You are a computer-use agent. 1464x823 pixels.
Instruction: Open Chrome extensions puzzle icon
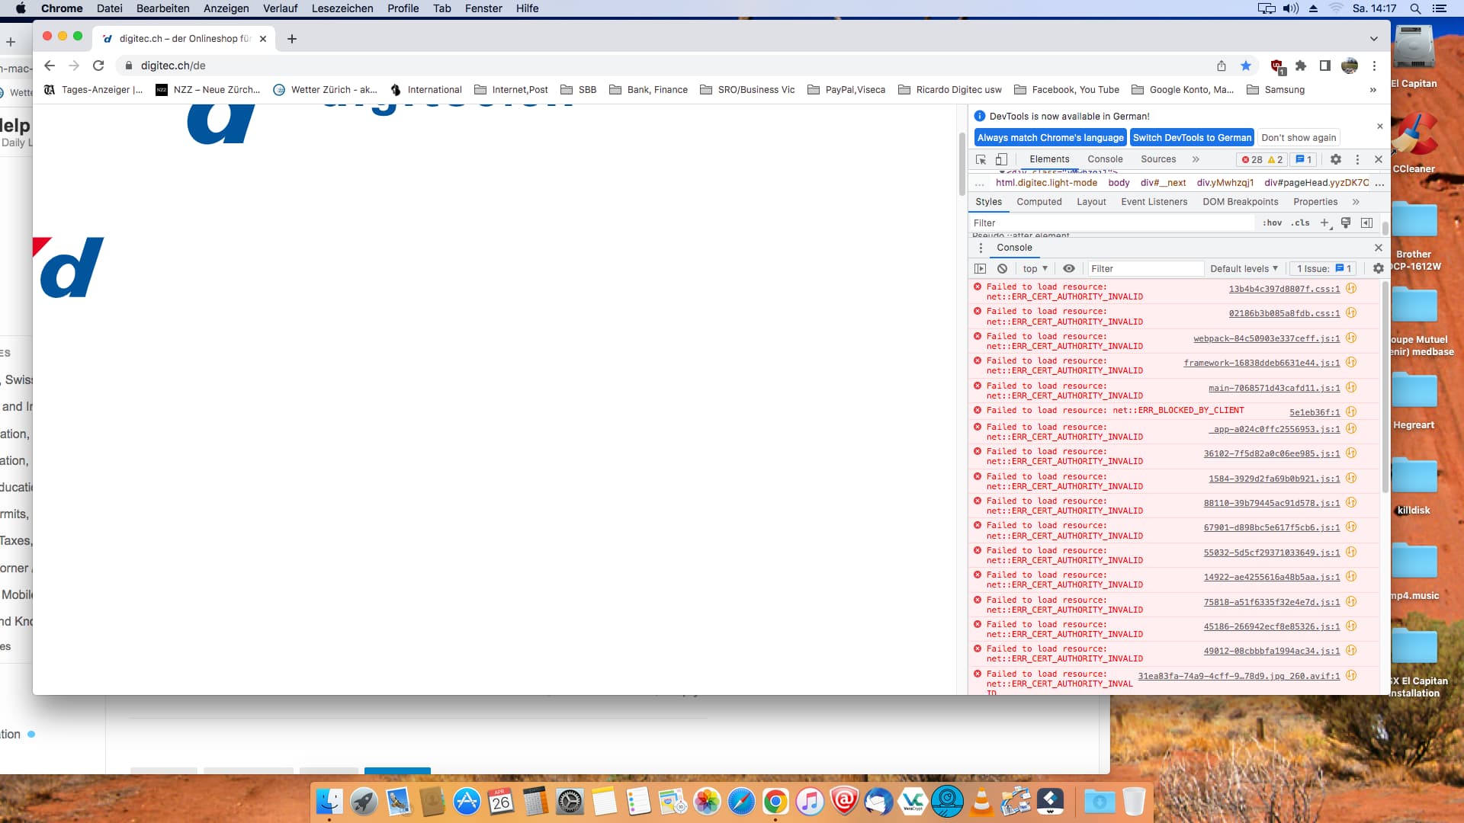point(1301,66)
